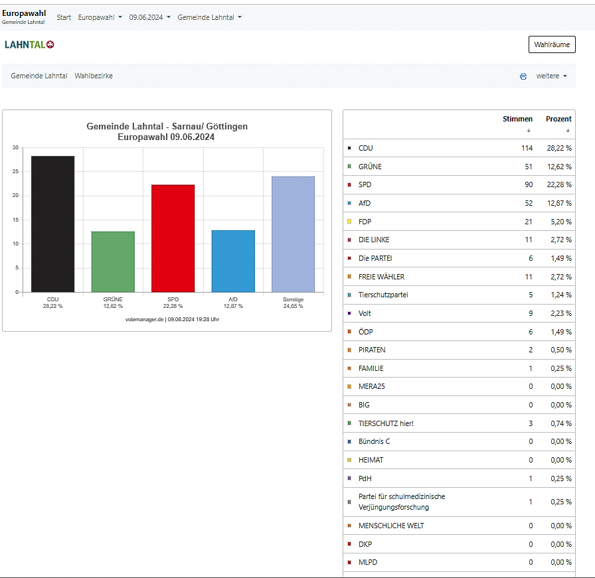Click the Volt purple party marker
This screenshot has height=578, width=595.
click(349, 313)
